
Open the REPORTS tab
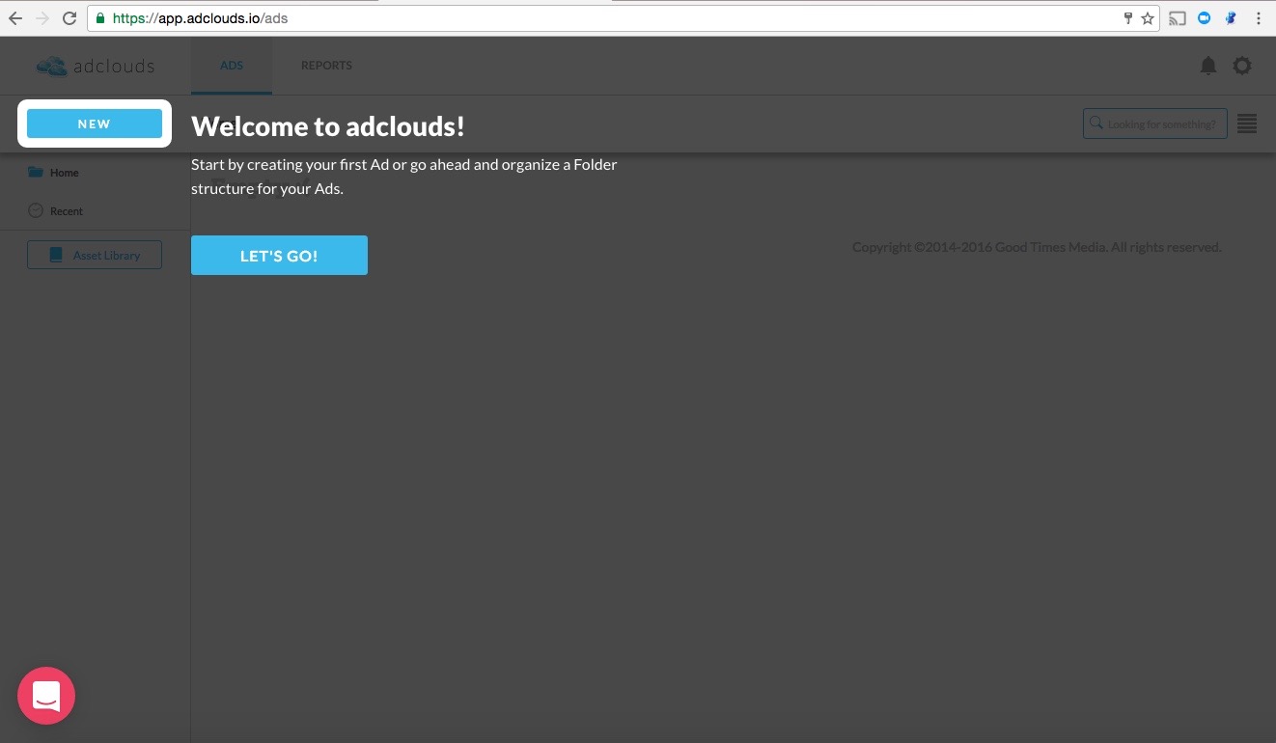point(326,66)
